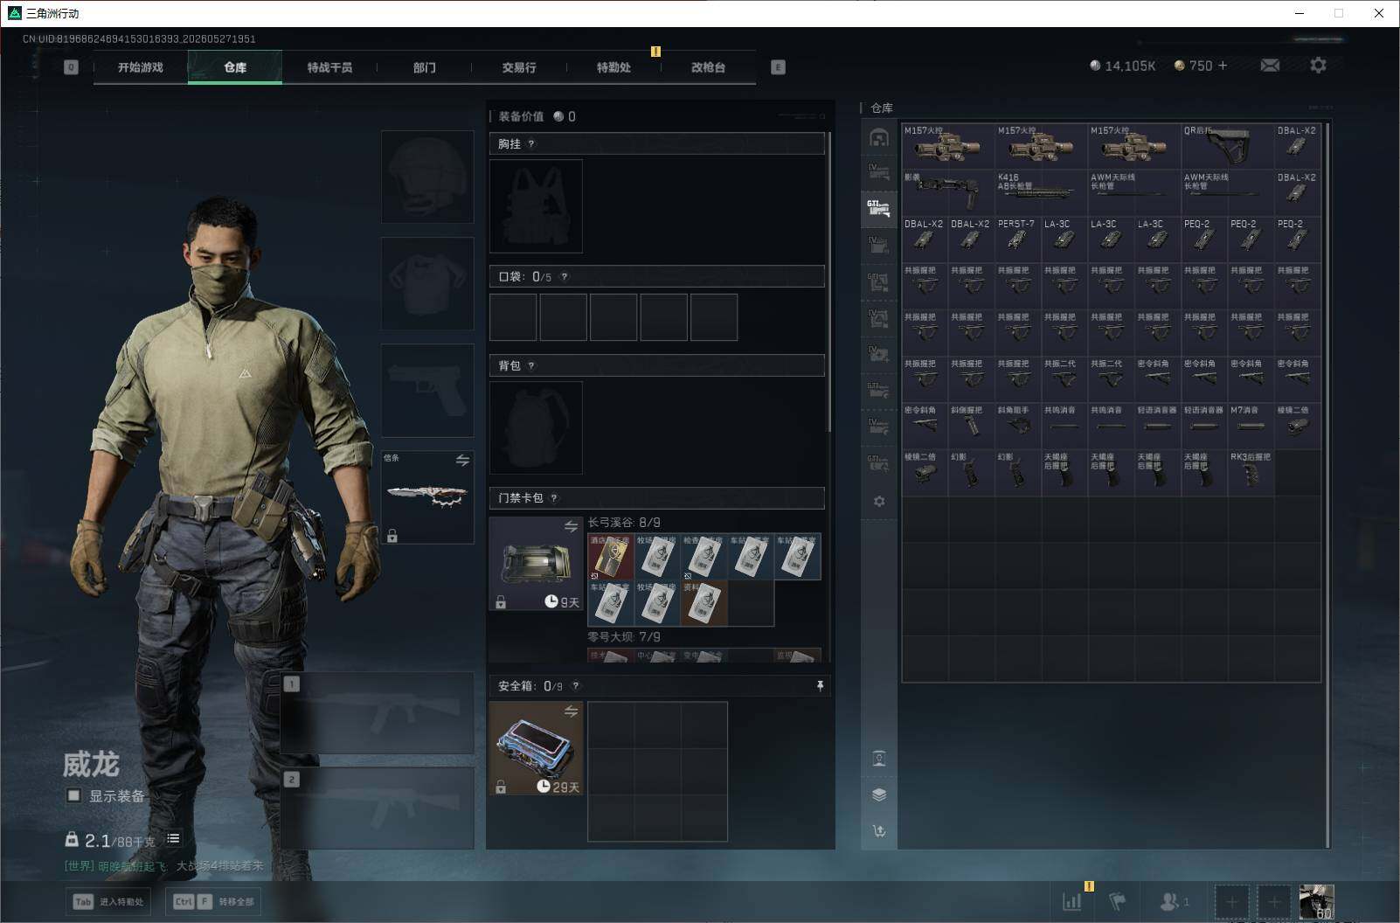This screenshot has width=1400, height=923.
Task: Open the mail inbox envelope icon
Action: (x=1270, y=66)
